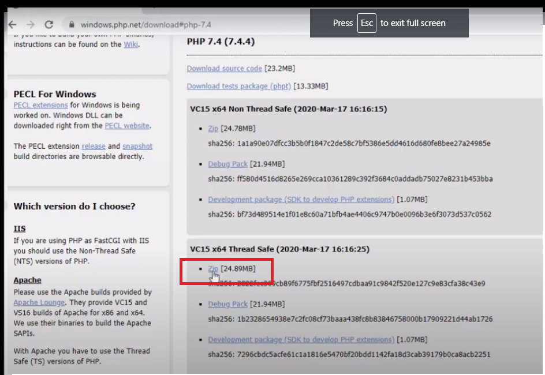Download the x64 Thread Safe Zip

pos(213,269)
